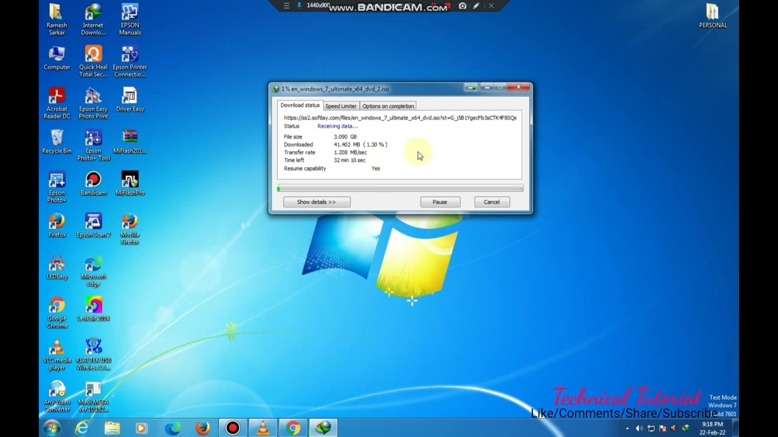This screenshot has width=778, height=437.
Task: Take a screenshot with Bandicam camera icon
Action: click(x=463, y=6)
